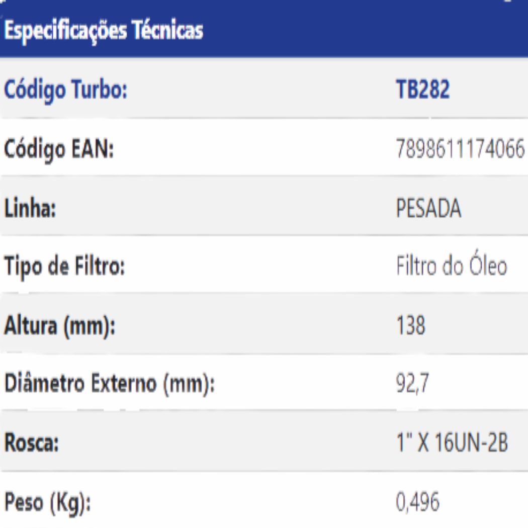Select the 'Diâmetro Externo (mm):' label
Screen dimensions: 528x528
click(107, 385)
